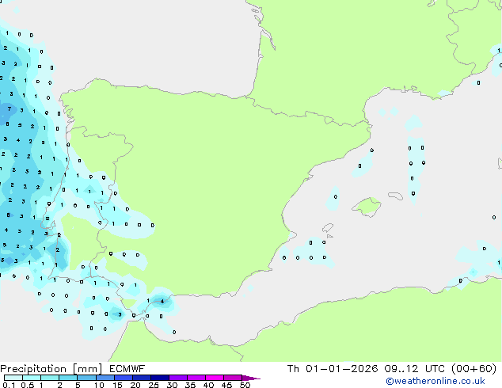Click the legend tick label '0.1'
Viewport: 502px width, 388px height.
coord(9,385)
